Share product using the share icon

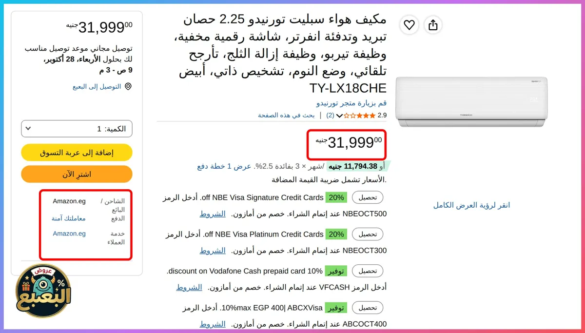pos(433,25)
